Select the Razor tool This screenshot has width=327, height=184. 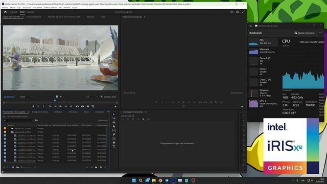pyautogui.click(x=114, y=126)
